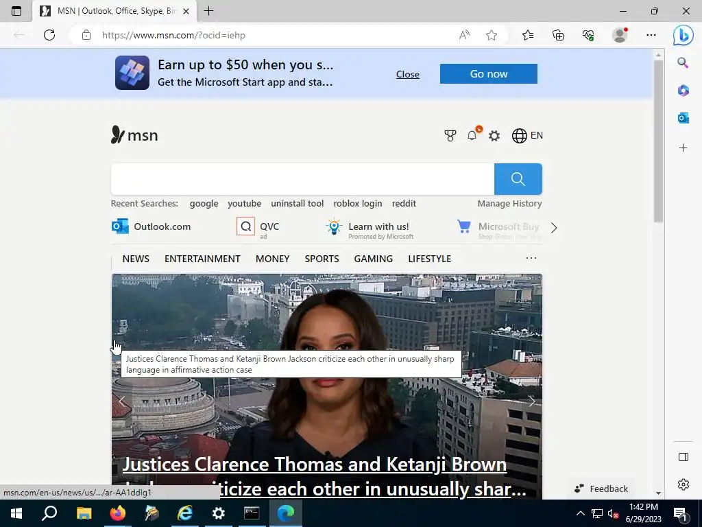Viewport: 702px width, 527px height.
Task: View site information lock icon
Action: pyautogui.click(x=86, y=35)
